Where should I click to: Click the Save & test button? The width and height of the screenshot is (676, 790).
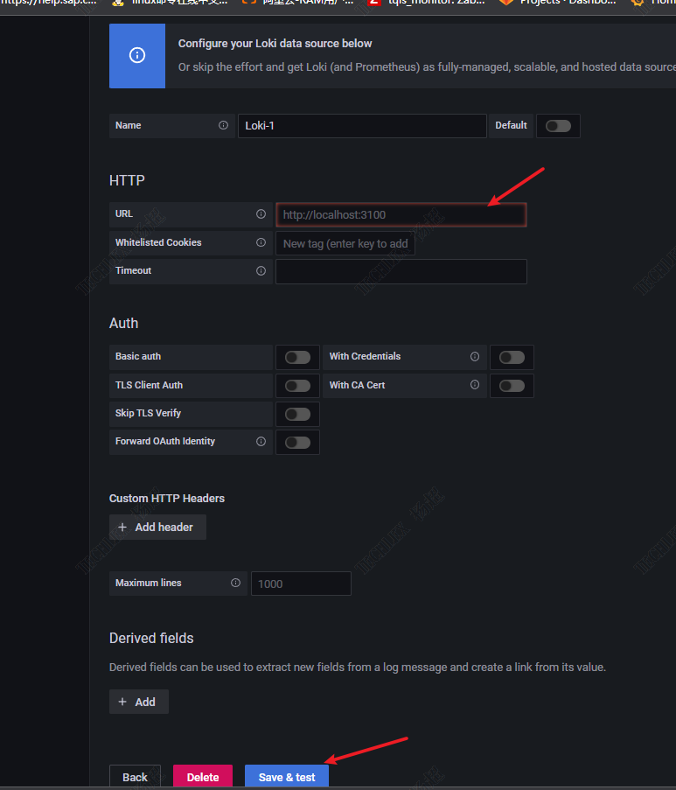point(287,776)
